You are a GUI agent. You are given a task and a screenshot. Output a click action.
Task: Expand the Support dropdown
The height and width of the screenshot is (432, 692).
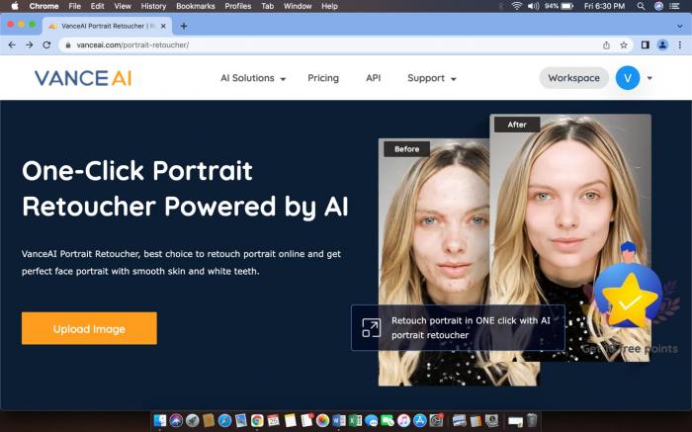432,78
